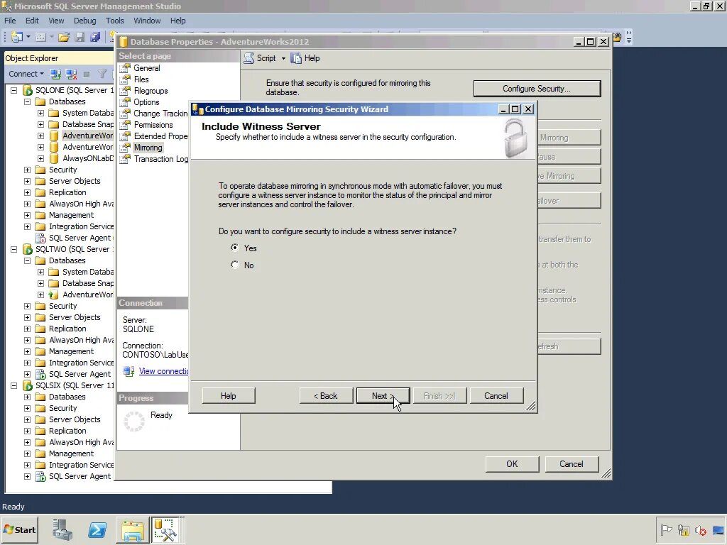Screen dimensions: 727x545
Task: Expand SQLONE Security folder
Action: [x=28, y=170]
